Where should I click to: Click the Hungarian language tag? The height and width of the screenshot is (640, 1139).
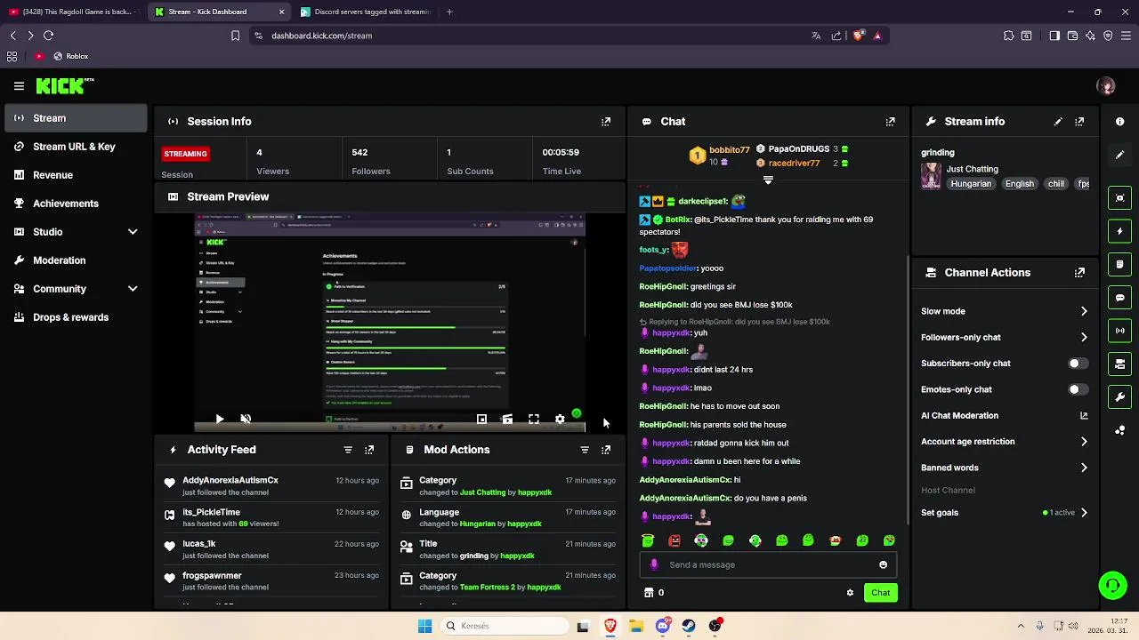pyautogui.click(x=971, y=184)
